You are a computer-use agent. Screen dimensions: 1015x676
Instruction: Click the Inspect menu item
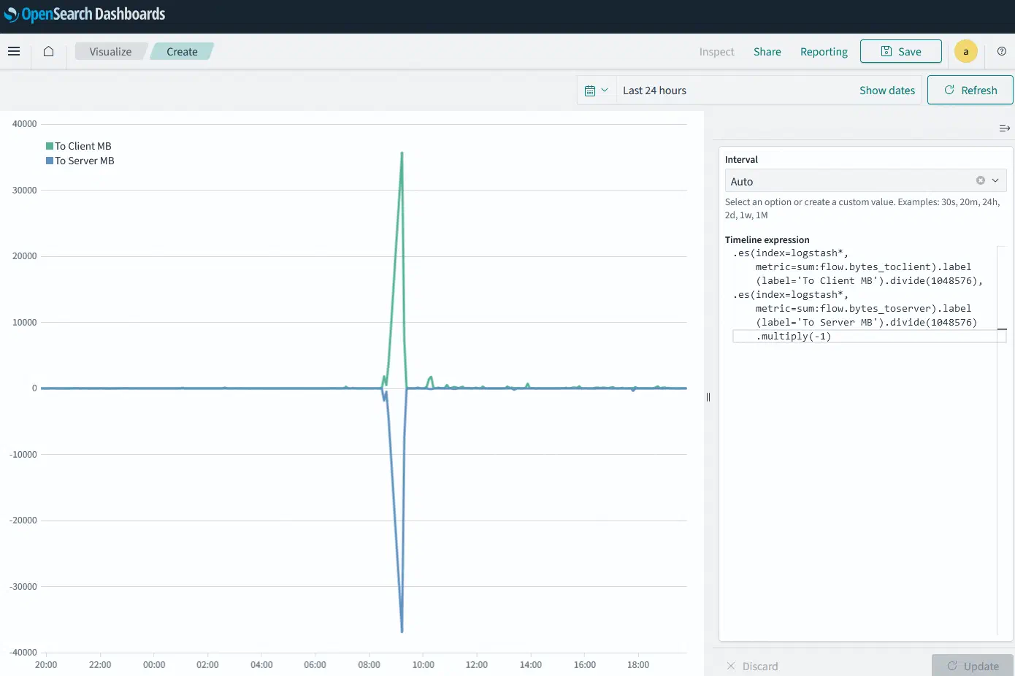tap(716, 52)
